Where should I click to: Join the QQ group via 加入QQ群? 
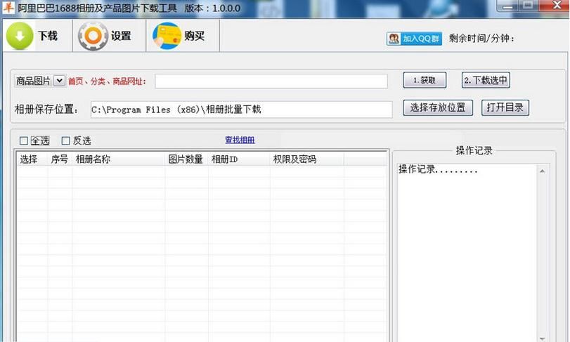point(415,39)
